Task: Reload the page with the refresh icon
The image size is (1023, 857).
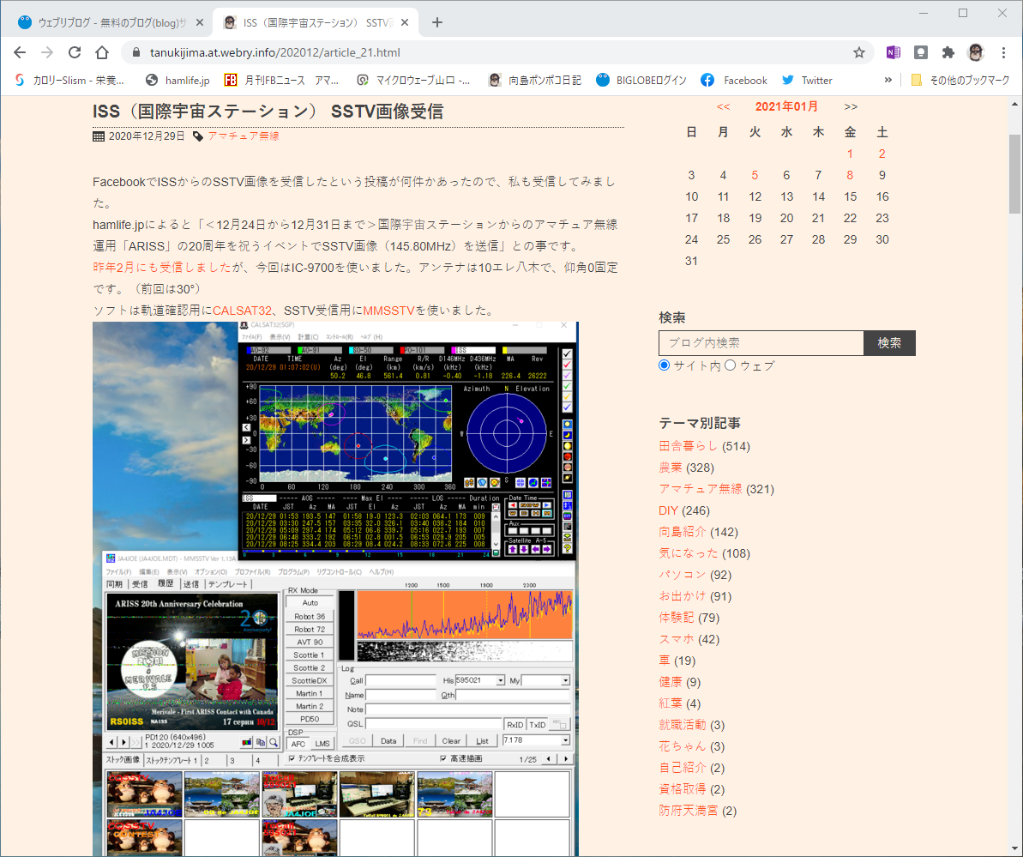Action: point(75,52)
